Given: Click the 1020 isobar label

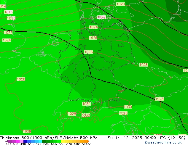Looking at the screenshot, I should [121, 4].
